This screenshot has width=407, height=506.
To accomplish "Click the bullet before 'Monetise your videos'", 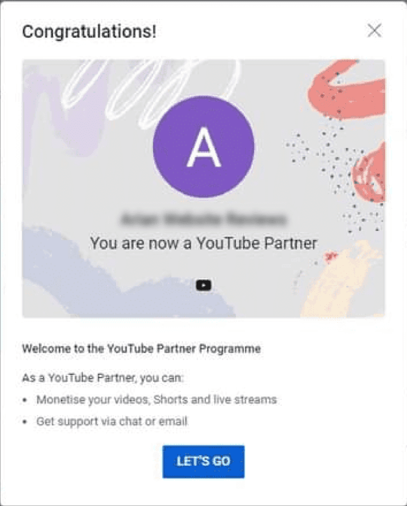I will click(x=25, y=400).
